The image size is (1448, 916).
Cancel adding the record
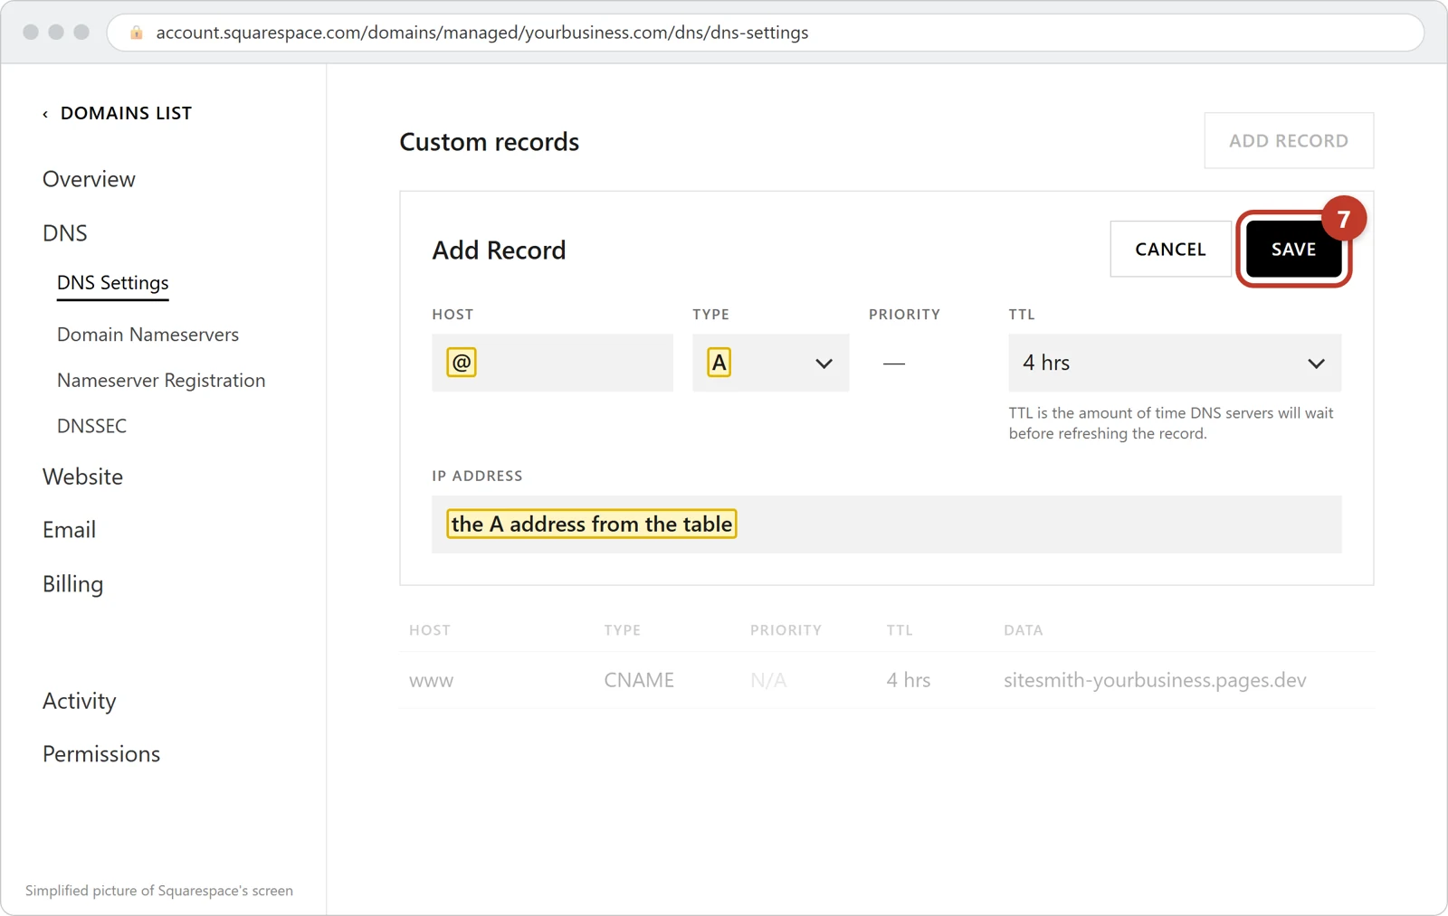click(x=1170, y=250)
